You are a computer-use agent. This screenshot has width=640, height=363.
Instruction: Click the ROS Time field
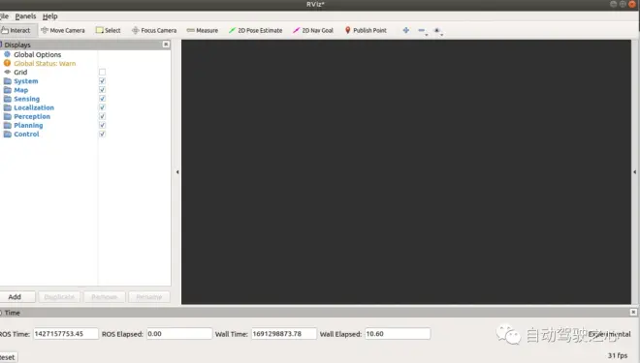pos(65,334)
